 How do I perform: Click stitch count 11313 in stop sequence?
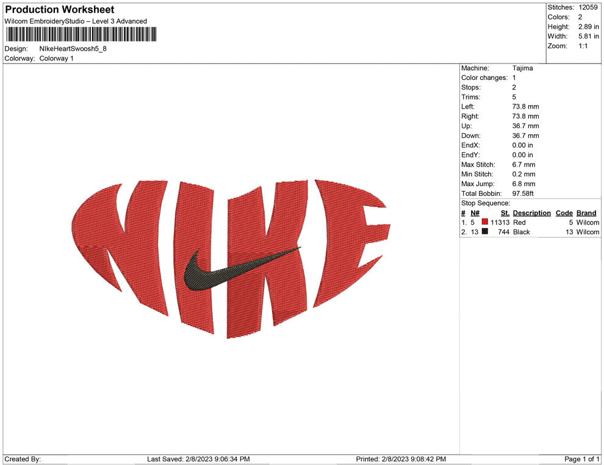(500, 222)
